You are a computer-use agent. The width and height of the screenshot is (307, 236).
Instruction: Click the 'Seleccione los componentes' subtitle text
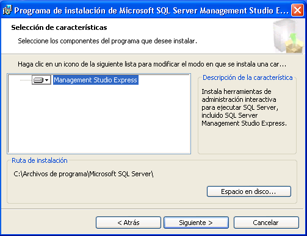107,41
